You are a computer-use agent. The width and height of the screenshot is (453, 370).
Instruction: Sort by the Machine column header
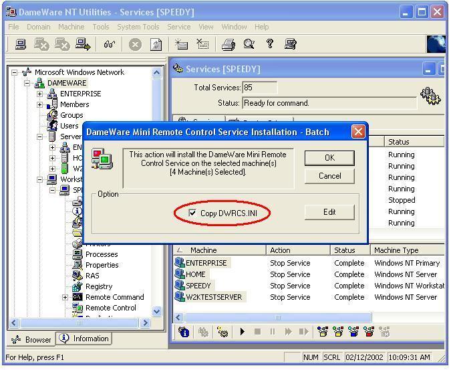click(x=220, y=250)
